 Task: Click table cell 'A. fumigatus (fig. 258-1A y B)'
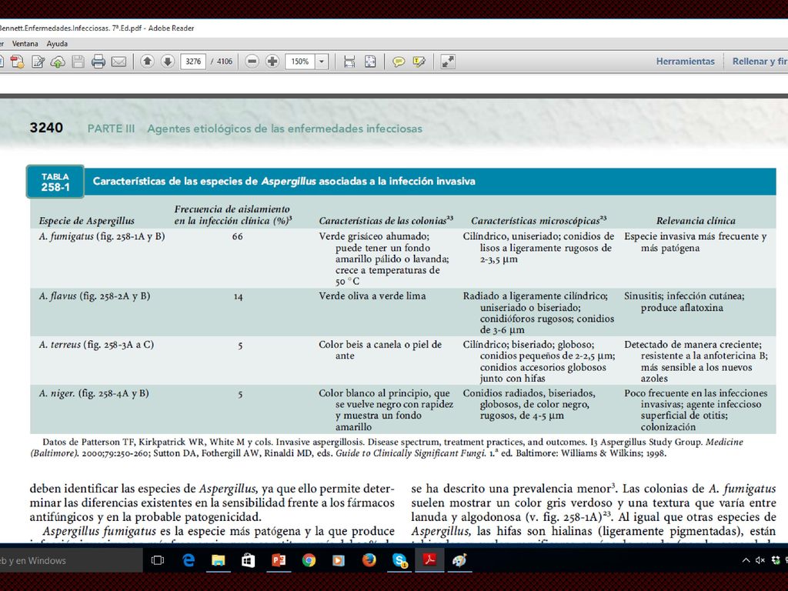(x=102, y=236)
